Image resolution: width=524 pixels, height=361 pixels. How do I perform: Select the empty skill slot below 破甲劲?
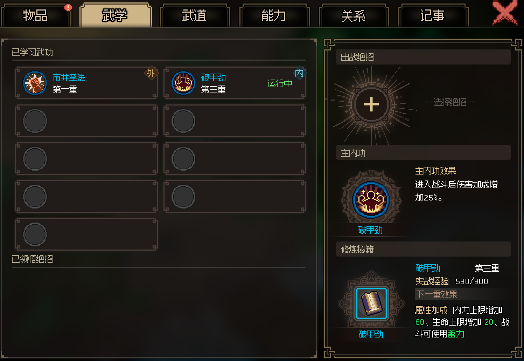point(235,121)
